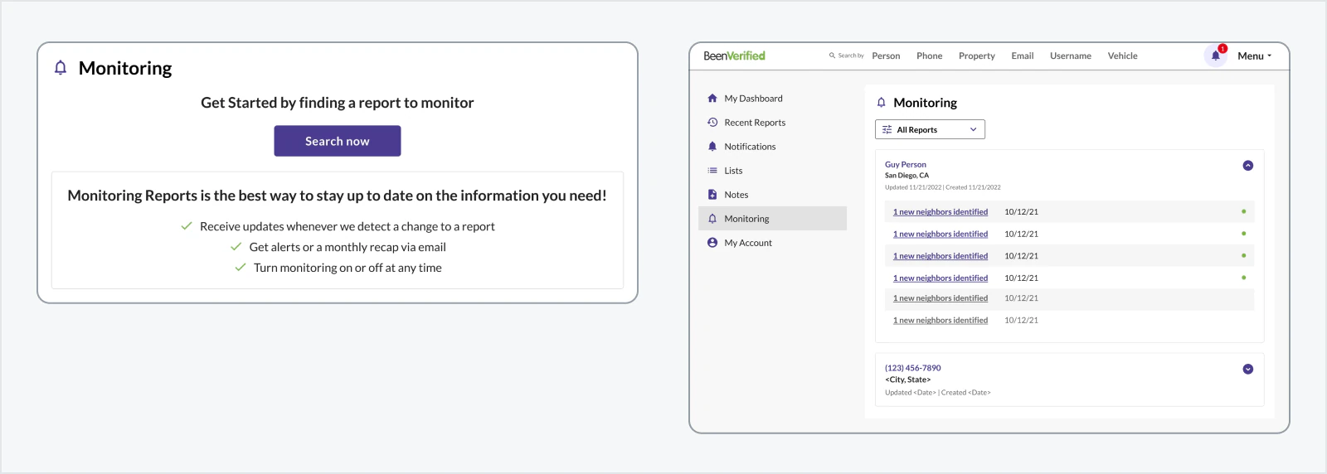Image resolution: width=1327 pixels, height=474 pixels.
Task: Open the notification bell with red badge
Action: pyautogui.click(x=1215, y=56)
